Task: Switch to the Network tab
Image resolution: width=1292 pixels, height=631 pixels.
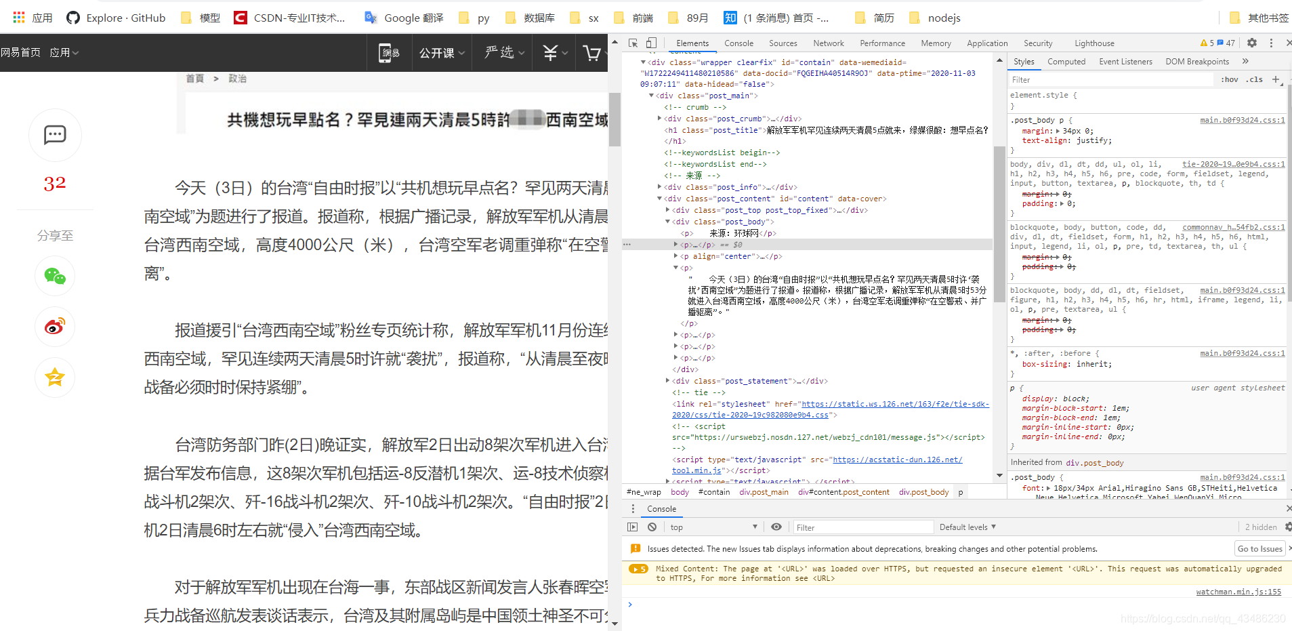Action: [x=828, y=43]
